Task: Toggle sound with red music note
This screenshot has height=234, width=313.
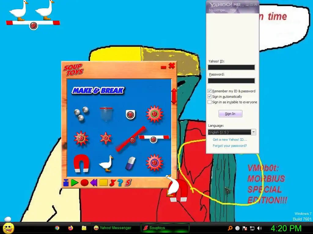Action: click(x=112, y=183)
